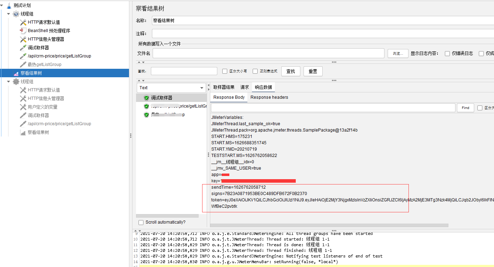
Task: Select the HTTP请求默认值 wrench icon
Action: pos(23,22)
